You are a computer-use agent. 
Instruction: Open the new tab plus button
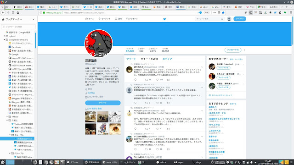(x=287, y=7)
